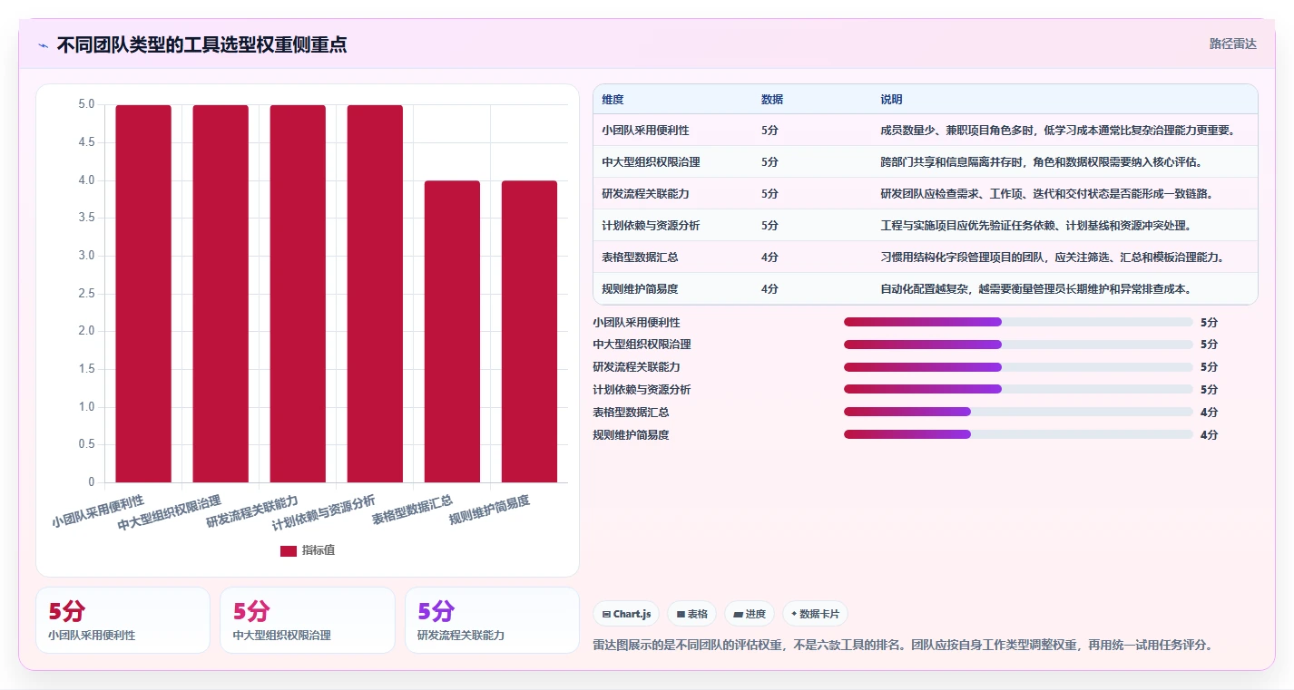Open the 研发流程关联能力 5分 data card
Image resolution: width=1294 pixels, height=690 pixels.
pyautogui.click(x=492, y=620)
